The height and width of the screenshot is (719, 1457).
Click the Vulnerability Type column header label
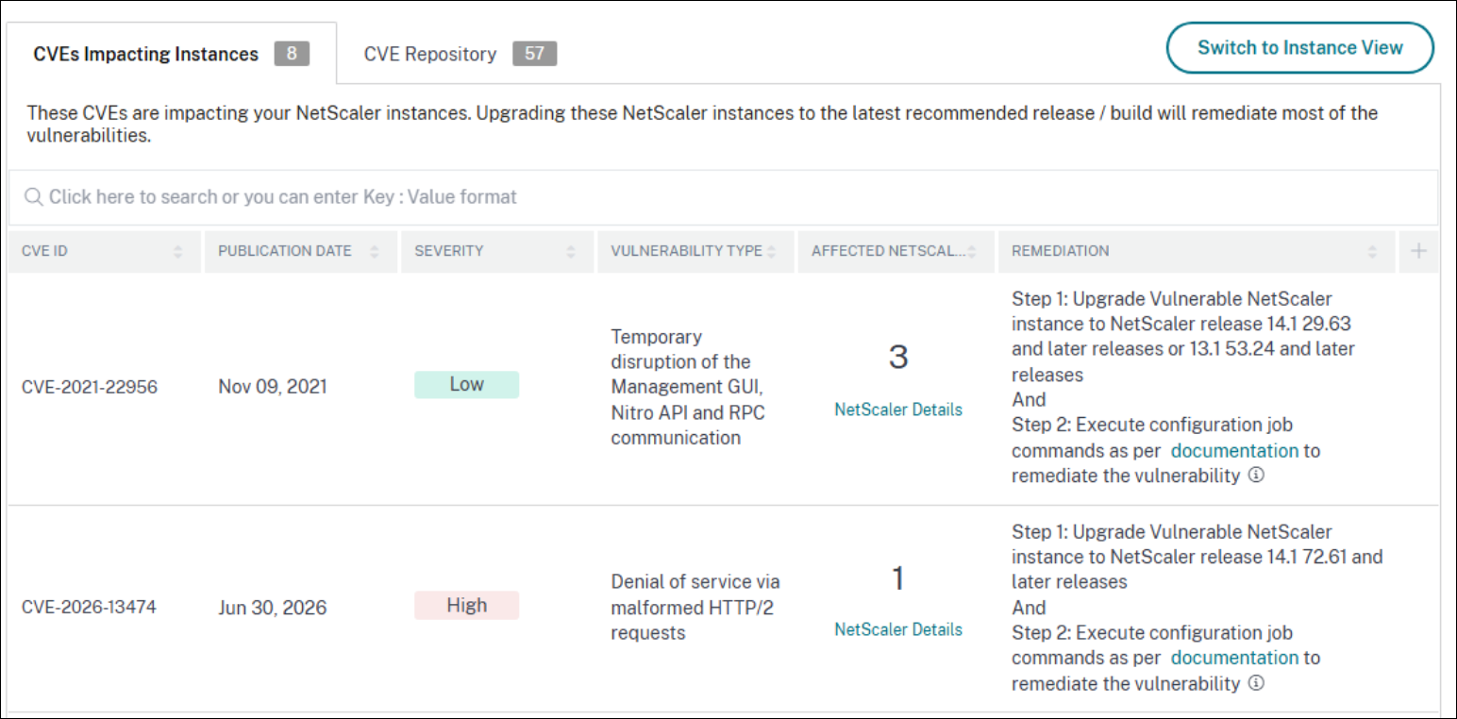point(686,251)
